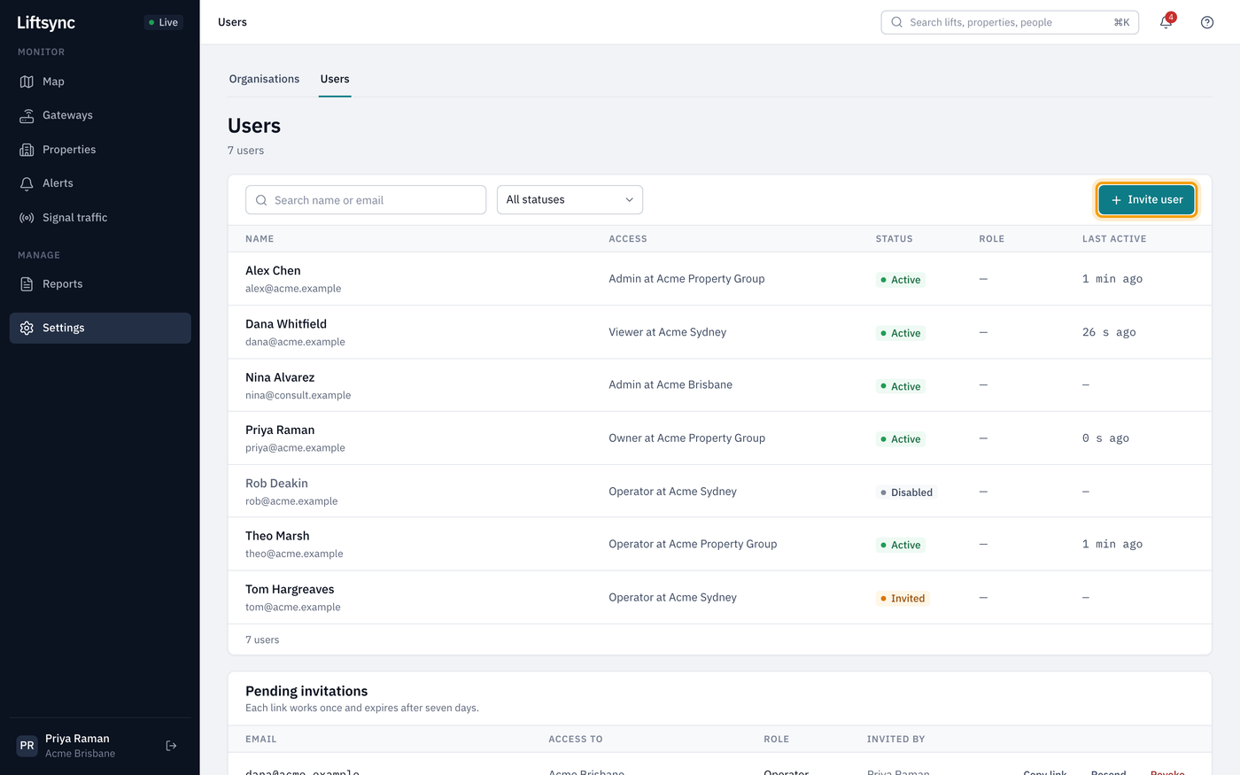Screen dimensions: 1240x775
Task: Open the Map icon in sidebar
Action: click(x=27, y=81)
